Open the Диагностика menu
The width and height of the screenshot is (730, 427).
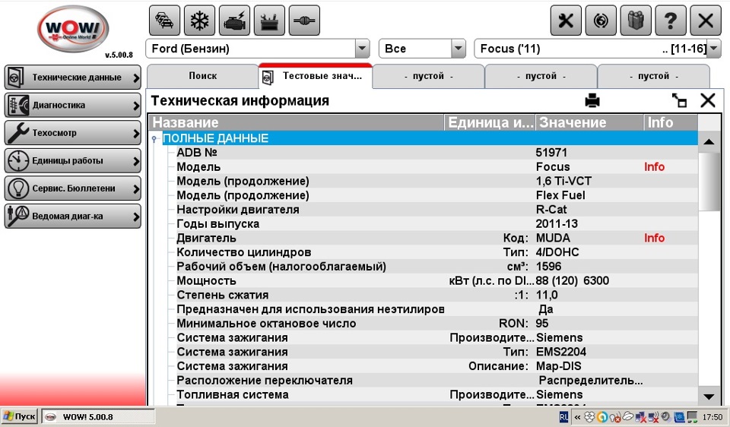point(73,105)
